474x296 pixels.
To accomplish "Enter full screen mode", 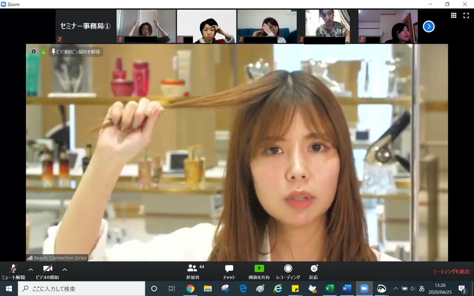I will (466, 15).
